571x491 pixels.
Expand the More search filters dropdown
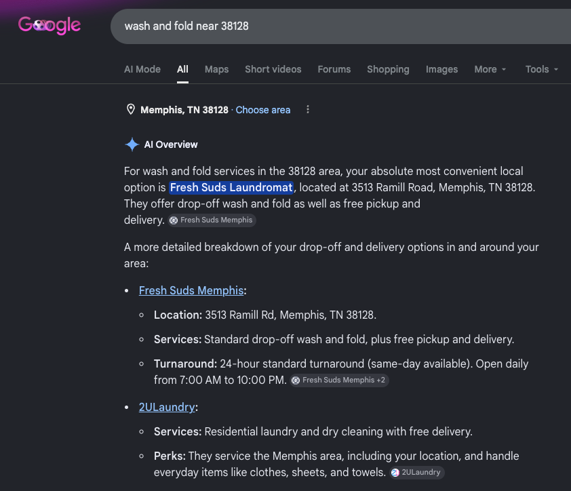490,69
